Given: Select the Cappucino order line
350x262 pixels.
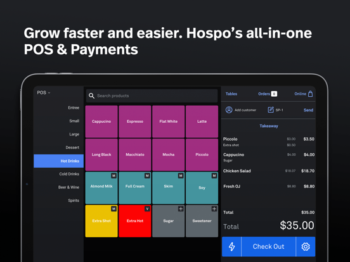Looking at the screenshot, I should click(269, 158).
